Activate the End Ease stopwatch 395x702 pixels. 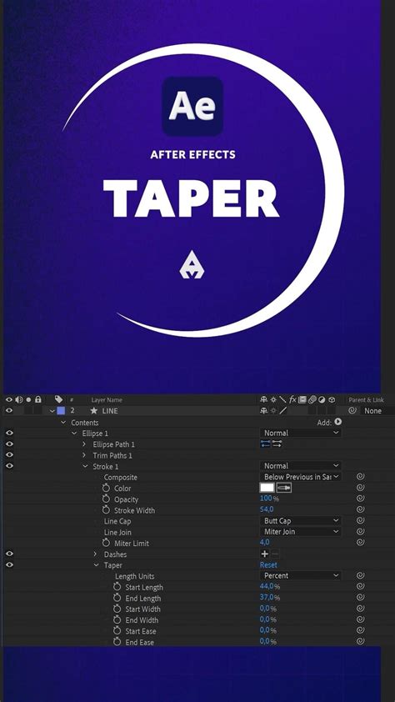click(x=117, y=642)
